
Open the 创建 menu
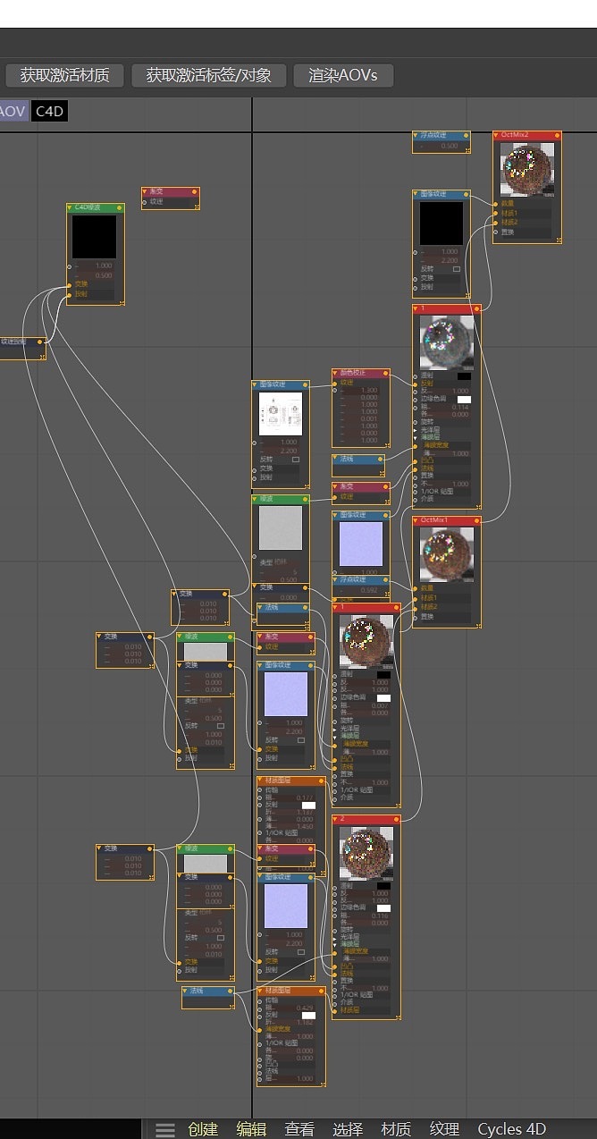point(203,1129)
